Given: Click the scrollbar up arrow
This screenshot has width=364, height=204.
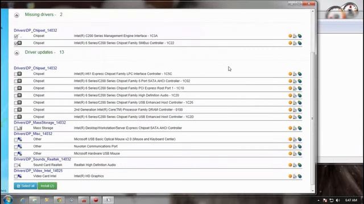Looking at the screenshot, I should (x=312, y=11).
